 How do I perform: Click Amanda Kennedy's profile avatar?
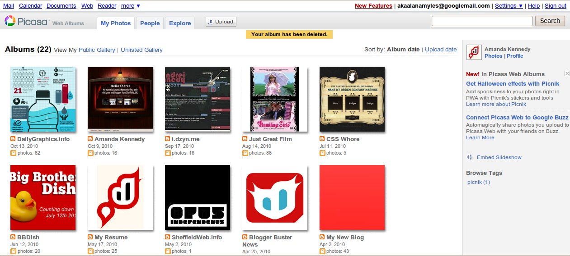[x=474, y=52]
